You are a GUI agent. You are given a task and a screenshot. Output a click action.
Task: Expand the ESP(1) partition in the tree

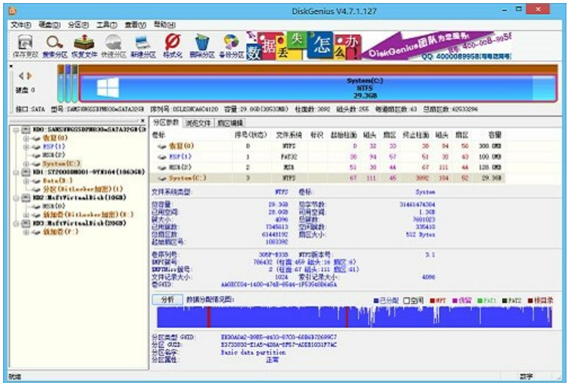26,146
